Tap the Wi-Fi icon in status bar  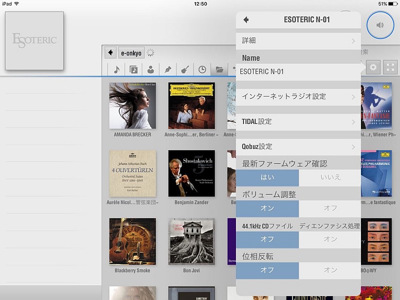(16, 3)
